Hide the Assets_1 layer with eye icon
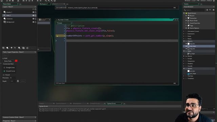 [33, 12]
